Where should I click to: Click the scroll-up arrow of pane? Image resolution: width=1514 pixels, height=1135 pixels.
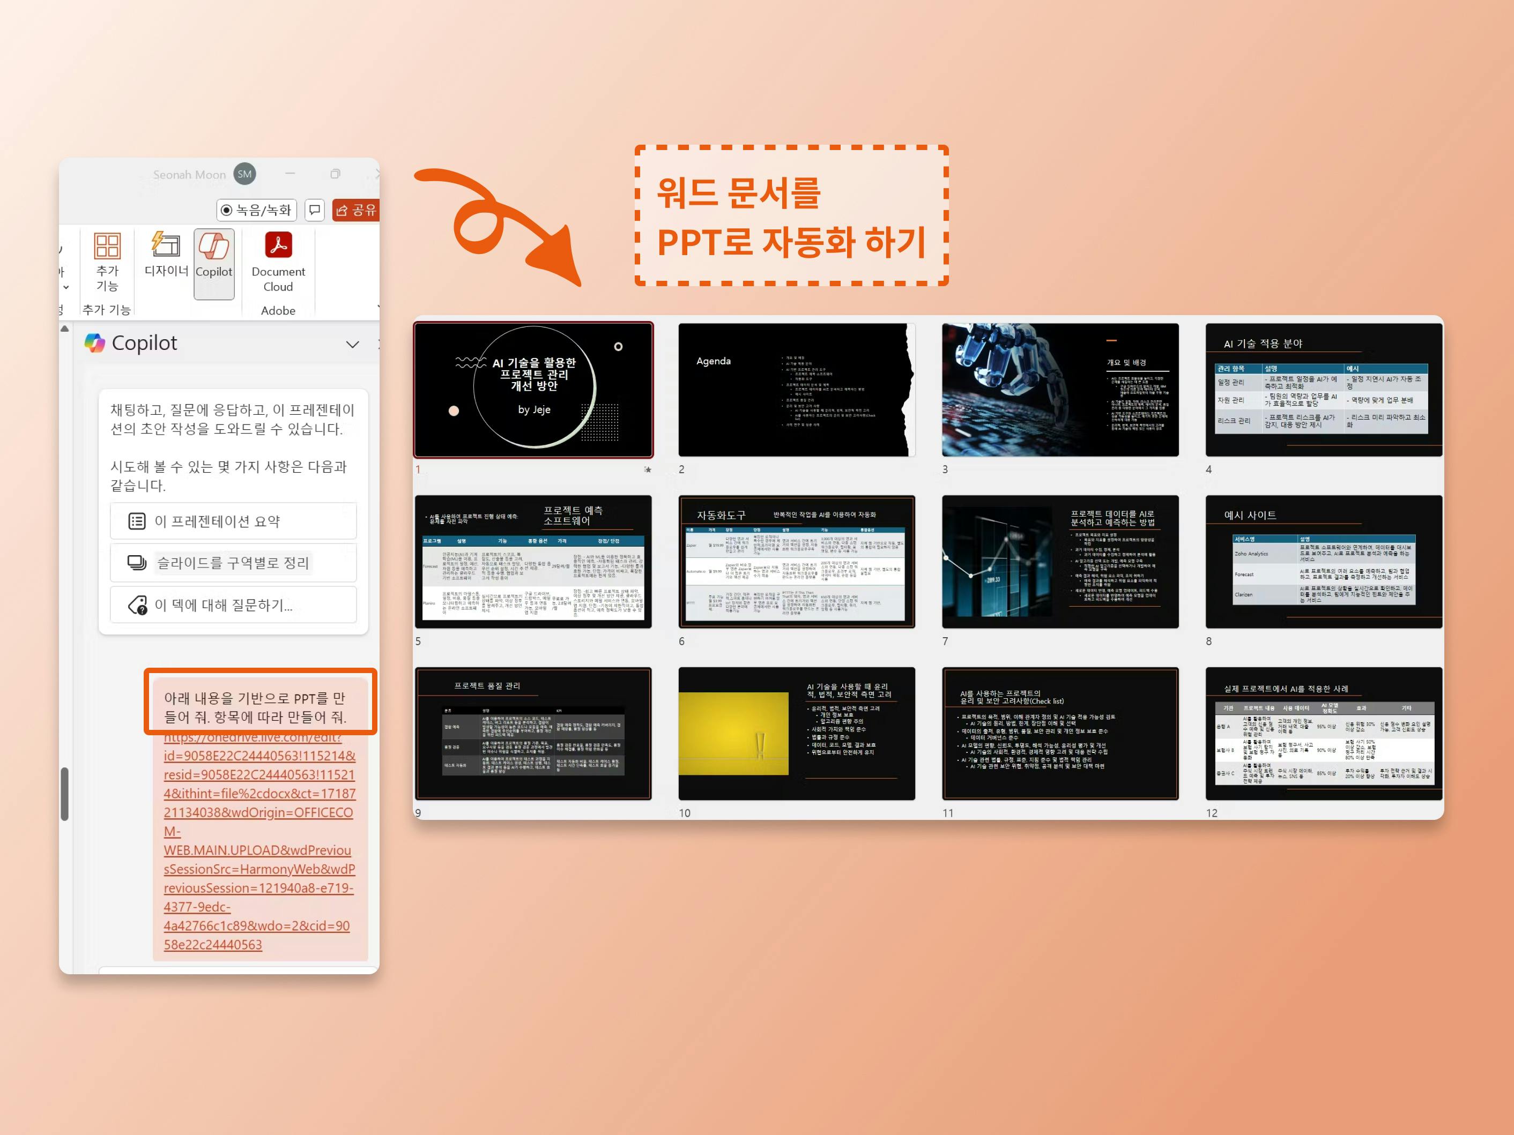coord(64,328)
